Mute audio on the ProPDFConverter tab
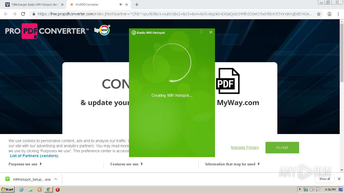Screen dimensions: 344x193 tap(121, 5)
